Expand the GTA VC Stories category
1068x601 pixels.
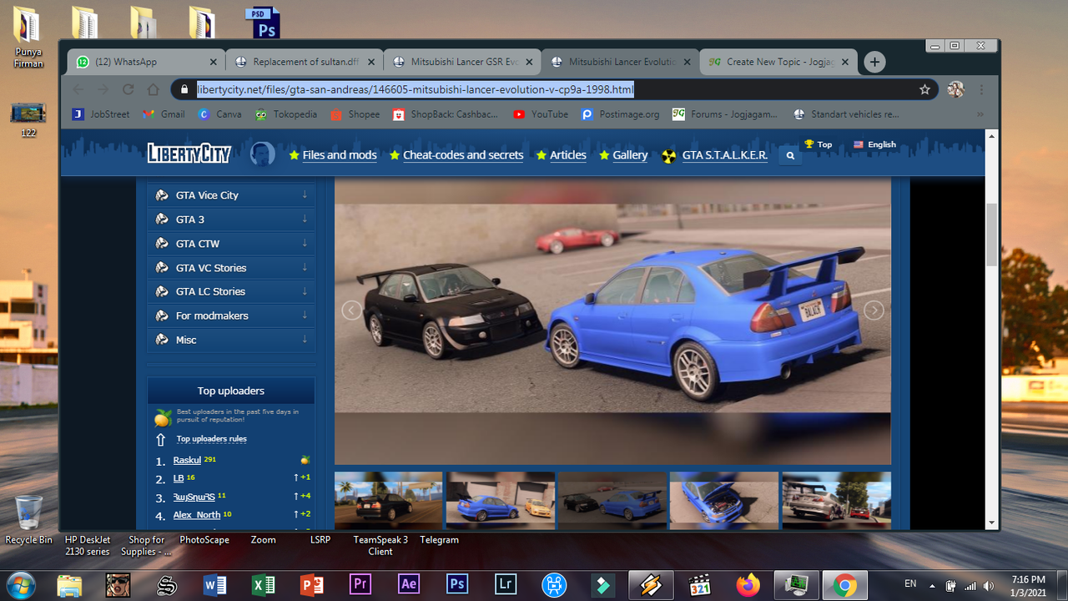tap(231, 268)
